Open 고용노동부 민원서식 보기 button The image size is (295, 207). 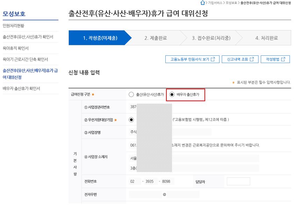(x=192, y=59)
